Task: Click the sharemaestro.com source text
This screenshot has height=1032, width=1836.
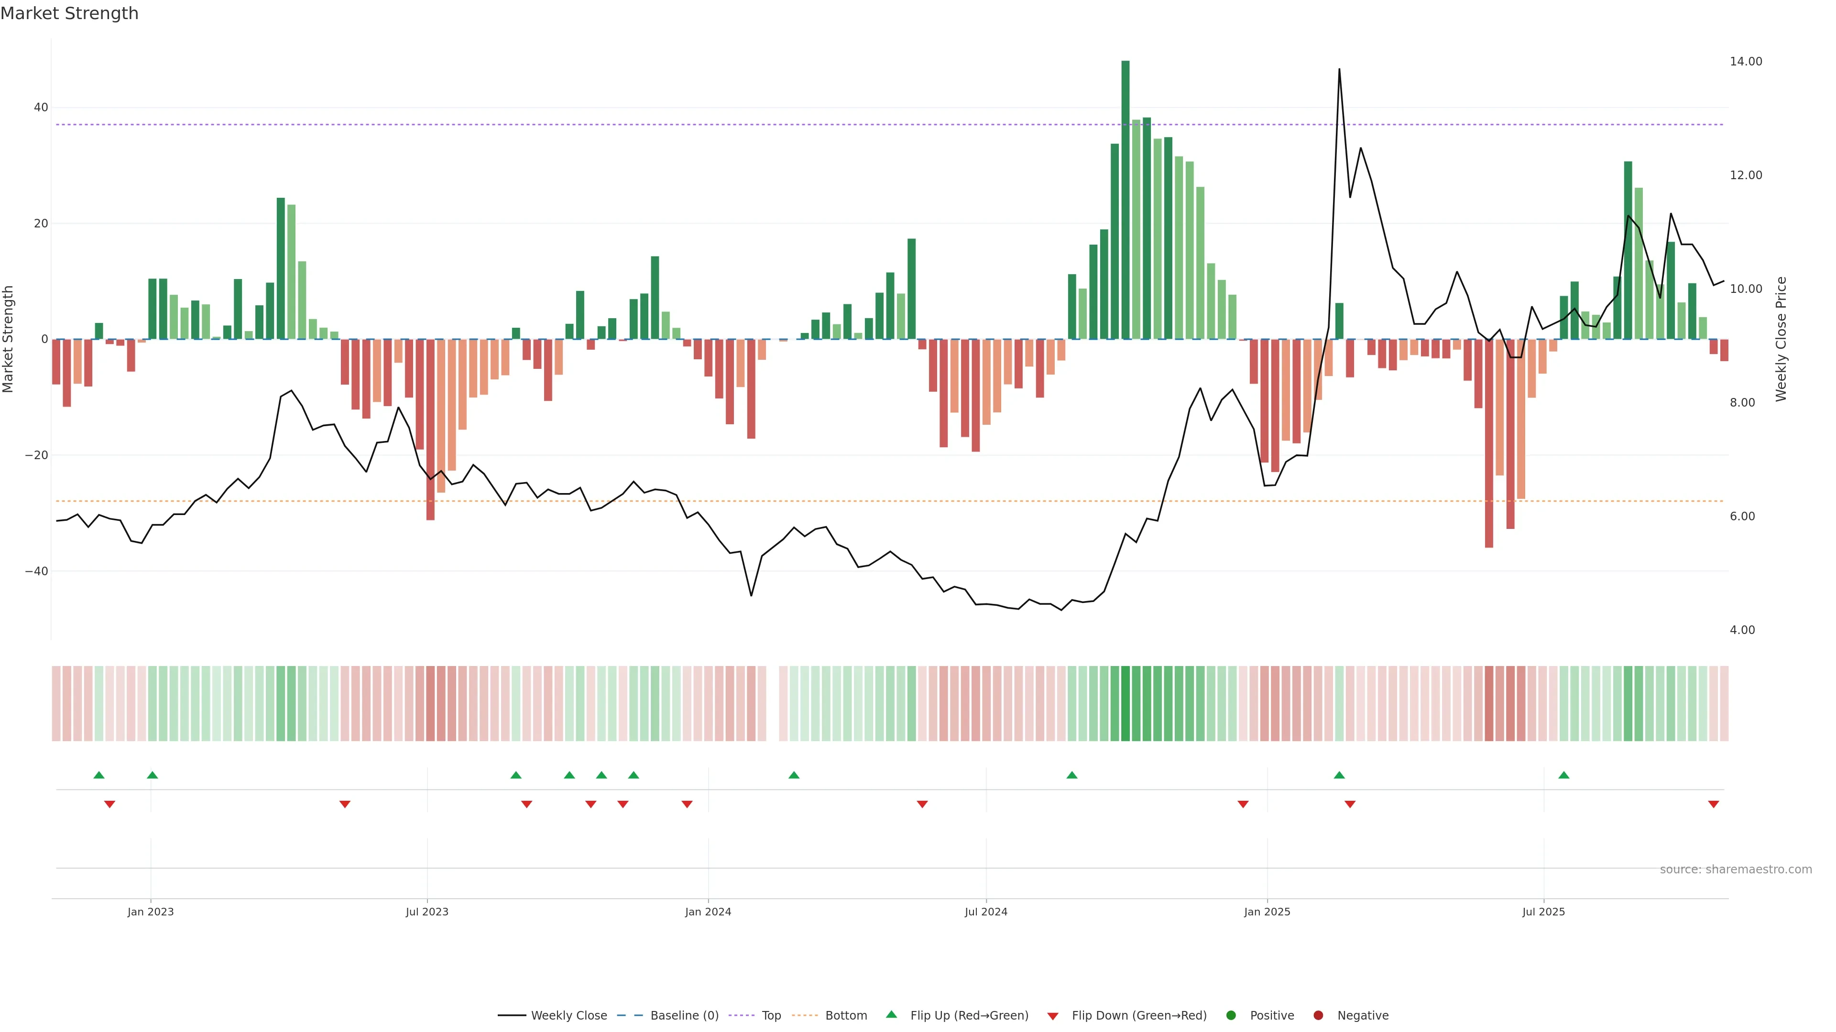Action: click(1736, 870)
